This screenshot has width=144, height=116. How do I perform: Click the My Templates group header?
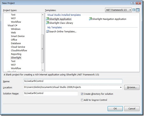[x=55, y=27]
